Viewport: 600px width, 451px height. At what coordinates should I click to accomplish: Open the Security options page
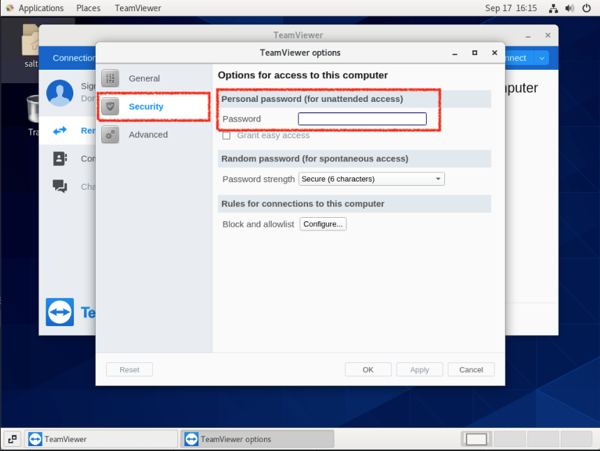click(x=154, y=107)
